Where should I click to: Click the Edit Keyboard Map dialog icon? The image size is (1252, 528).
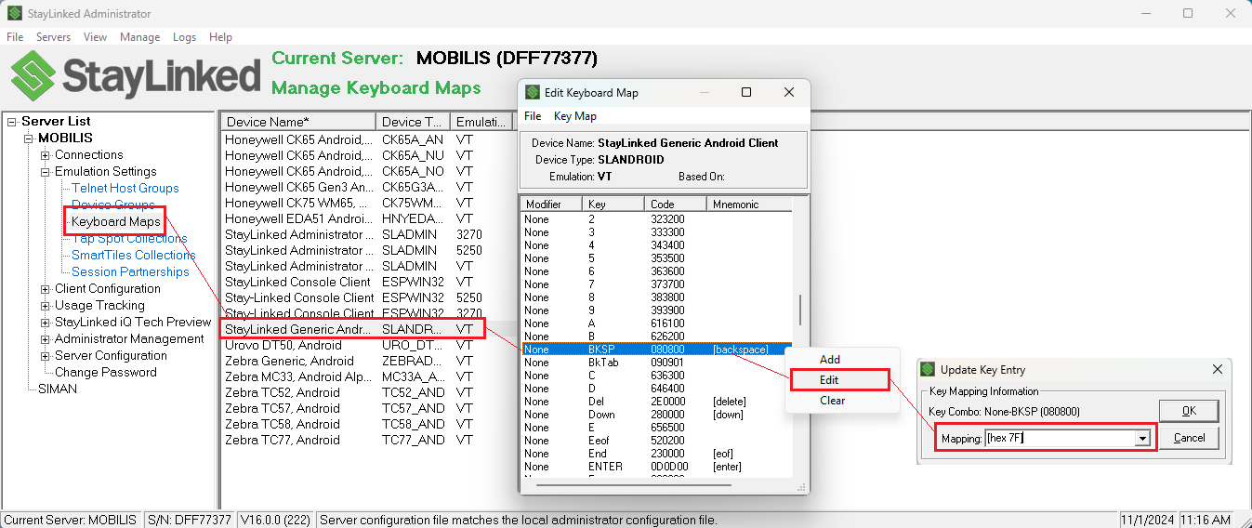533,93
